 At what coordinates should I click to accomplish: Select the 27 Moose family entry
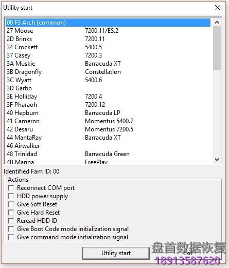click(x=108, y=31)
